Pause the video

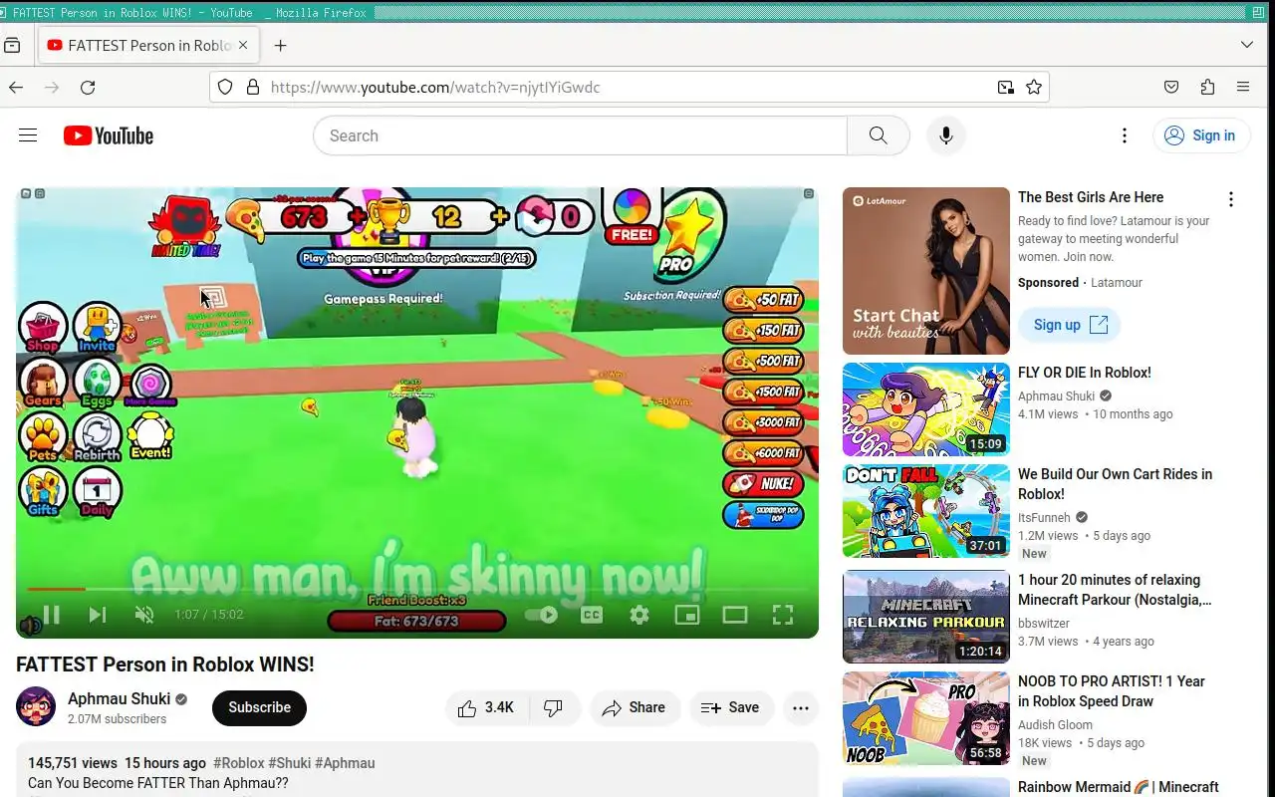52,615
